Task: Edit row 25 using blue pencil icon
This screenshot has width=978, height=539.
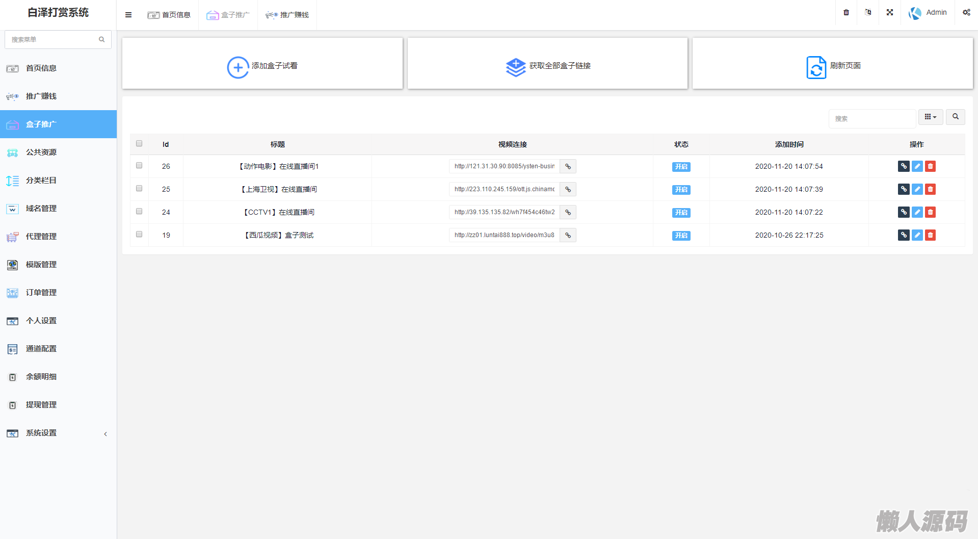Action: click(917, 189)
